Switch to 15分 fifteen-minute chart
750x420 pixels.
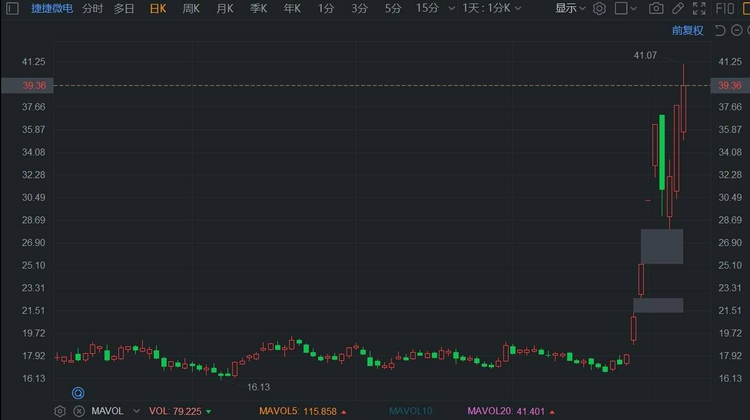(428, 9)
